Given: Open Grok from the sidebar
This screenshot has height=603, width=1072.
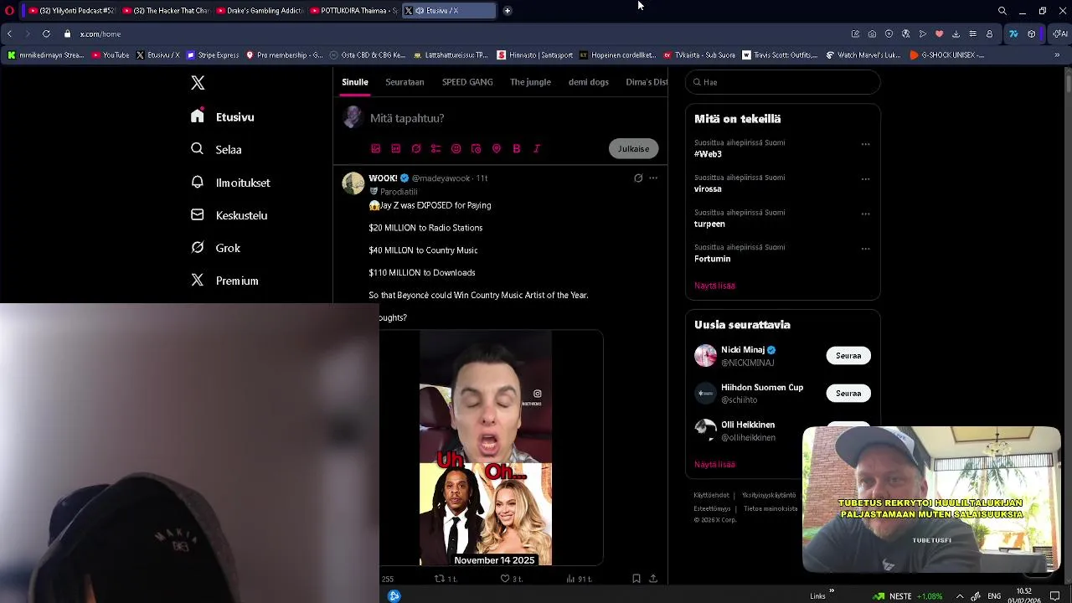Looking at the screenshot, I should coord(215,248).
